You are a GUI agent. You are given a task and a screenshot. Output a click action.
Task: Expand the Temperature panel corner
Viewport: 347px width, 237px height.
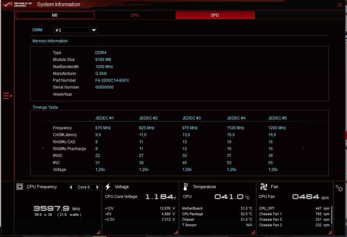coord(253,232)
